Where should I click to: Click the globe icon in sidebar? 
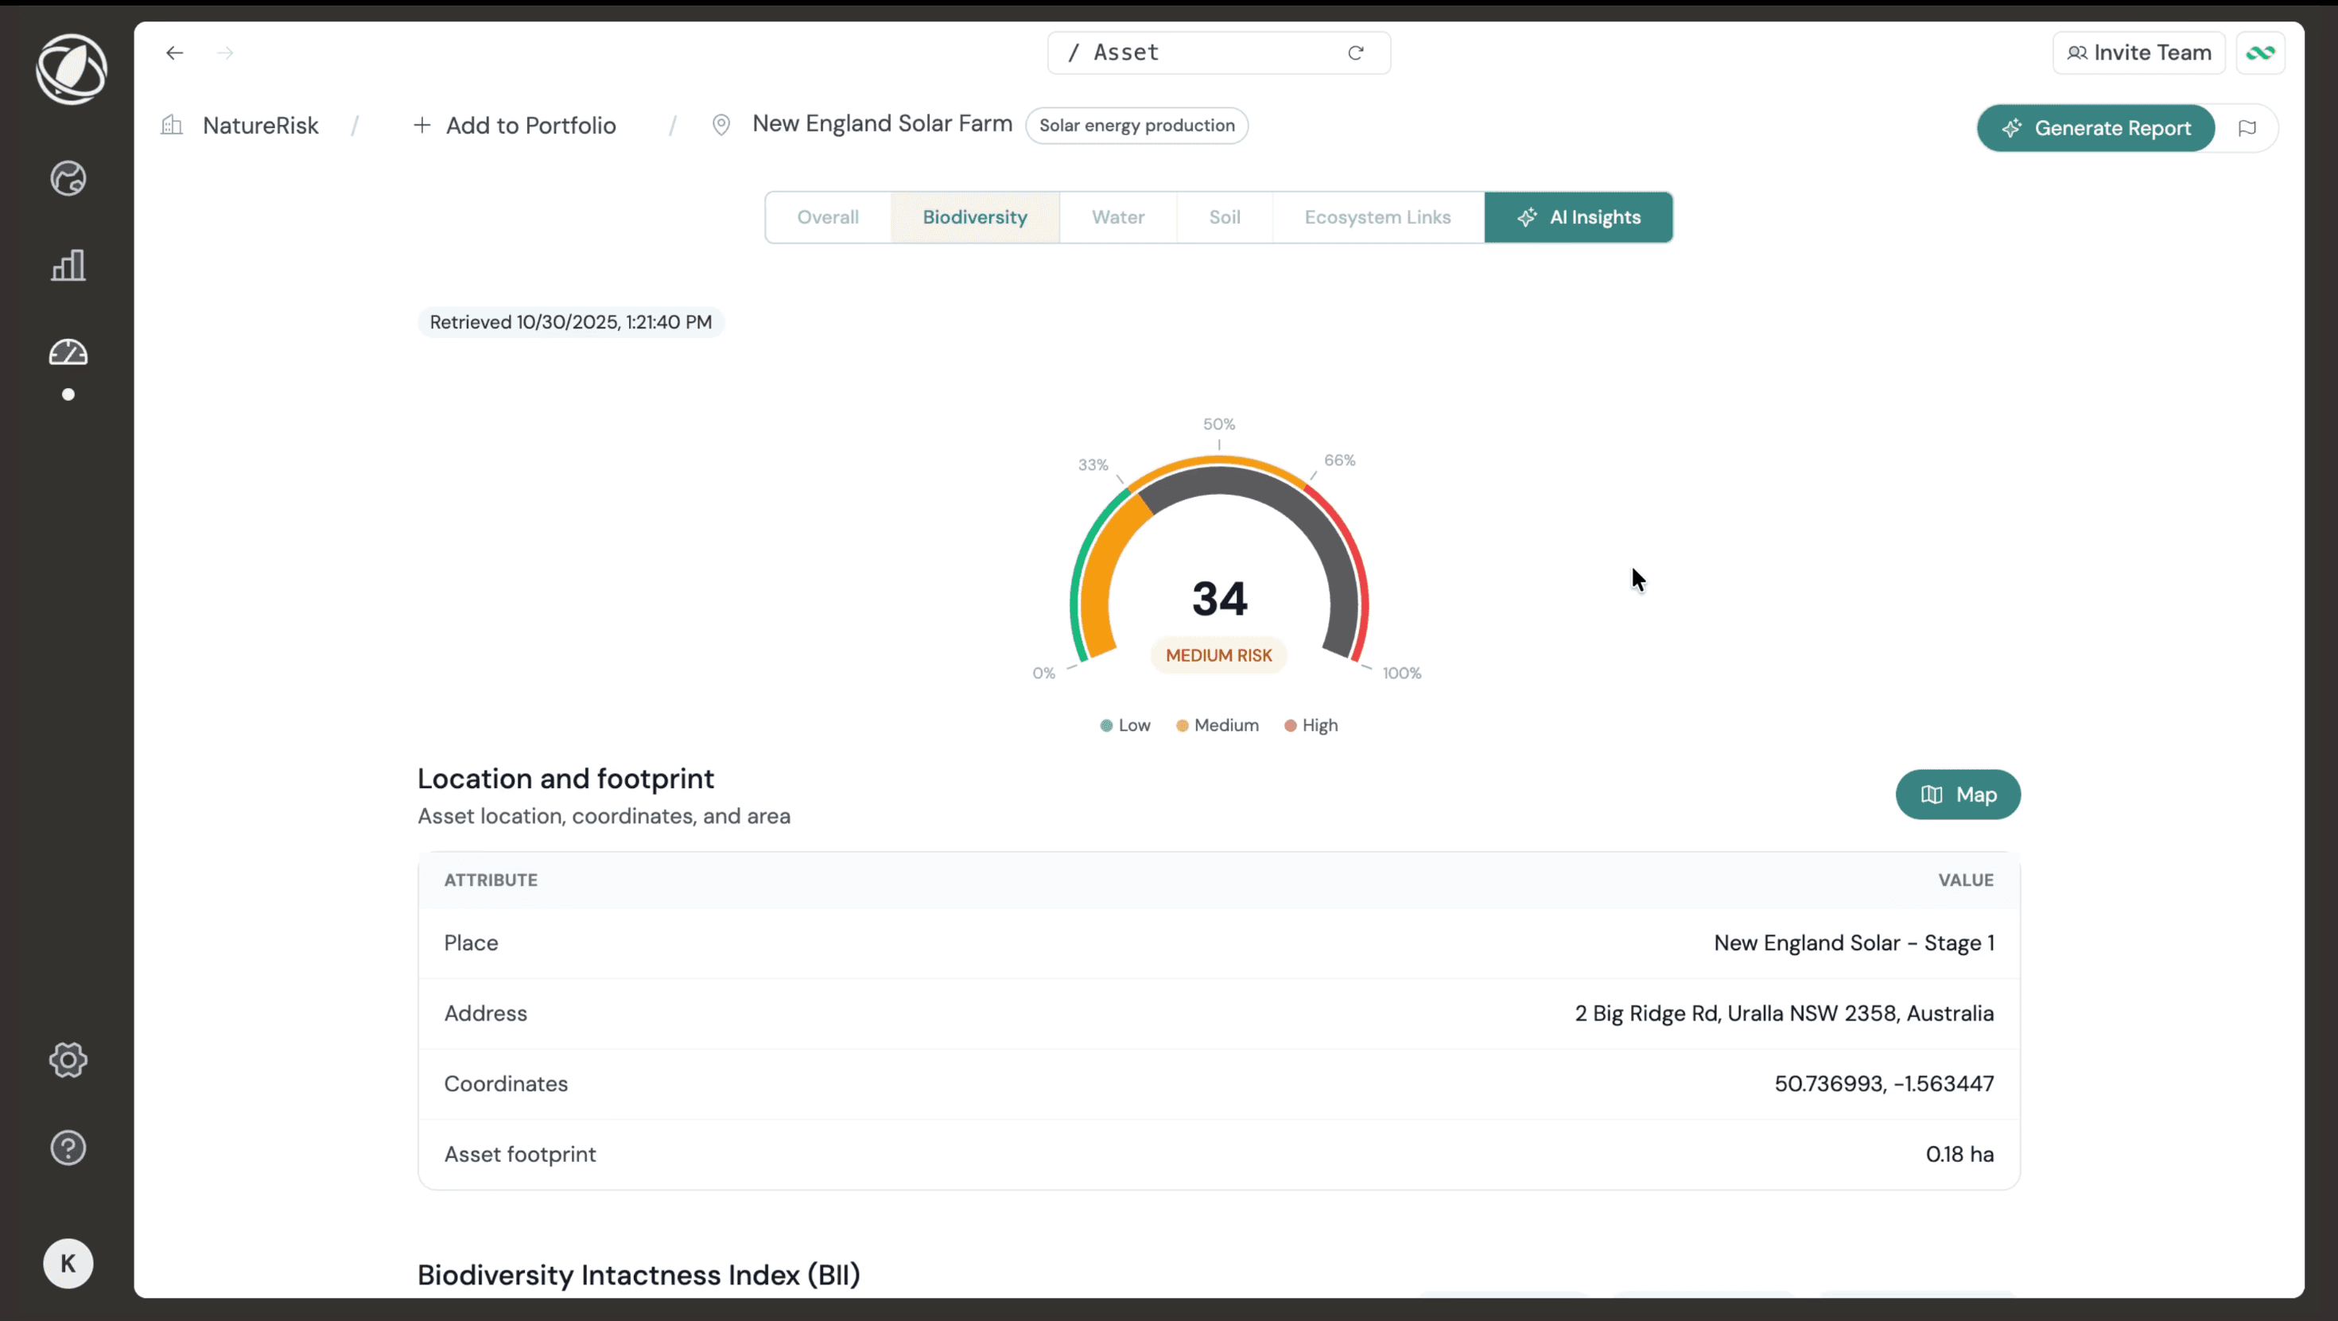pyautogui.click(x=68, y=179)
